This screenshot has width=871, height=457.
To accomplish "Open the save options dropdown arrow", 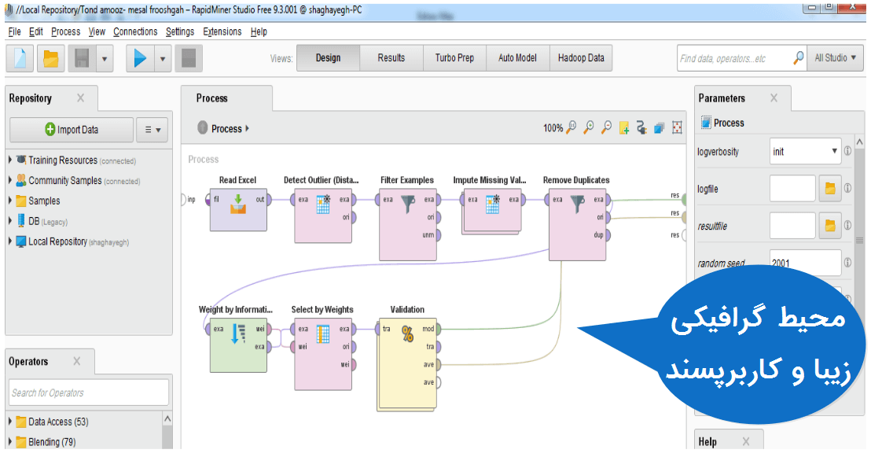I will [105, 58].
